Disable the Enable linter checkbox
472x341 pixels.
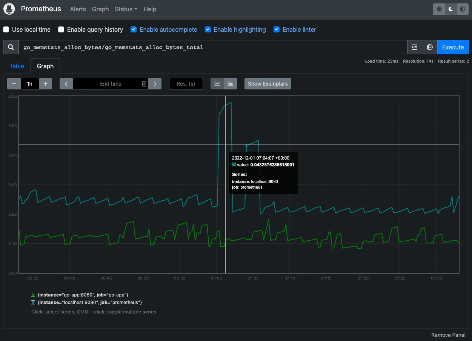(277, 29)
